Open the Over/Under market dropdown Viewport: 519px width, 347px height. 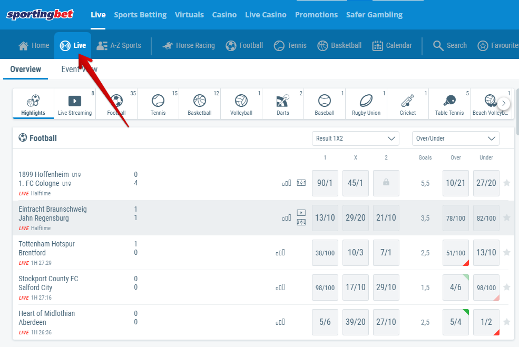(455, 138)
